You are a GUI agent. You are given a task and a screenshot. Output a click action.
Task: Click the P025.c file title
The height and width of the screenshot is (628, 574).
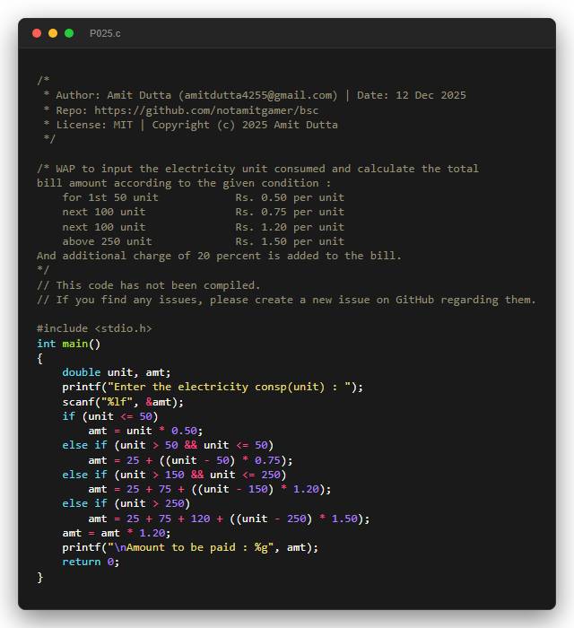point(105,33)
